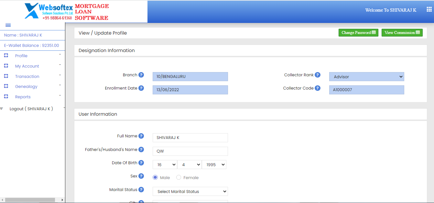The width and height of the screenshot is (434, 203).
Task: Open the Collector Rank dropdown
Action: tap(366, 77)
